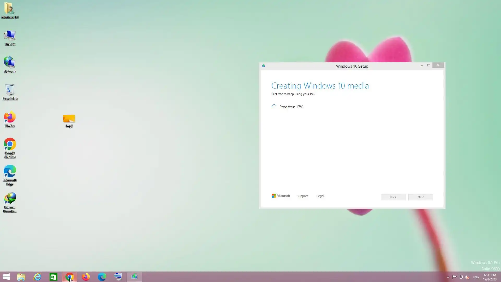Screen dimensions: 501x282
Task: Click the Support link in setup
Action: click(x=302, y=196)
